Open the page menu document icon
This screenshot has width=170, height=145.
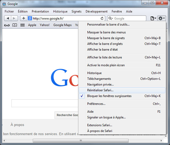click(x=153, y=18)
